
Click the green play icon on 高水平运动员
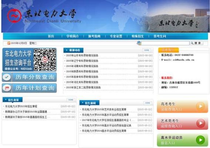(200, 140)
